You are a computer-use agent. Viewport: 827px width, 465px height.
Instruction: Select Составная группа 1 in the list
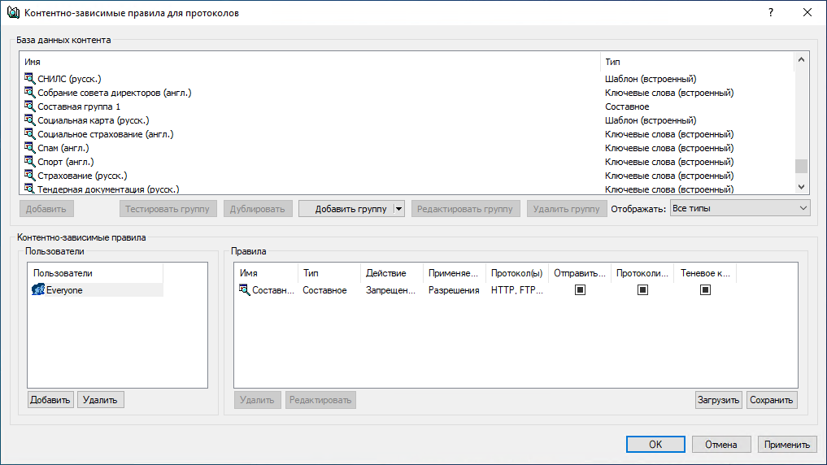tap(79, 106)
